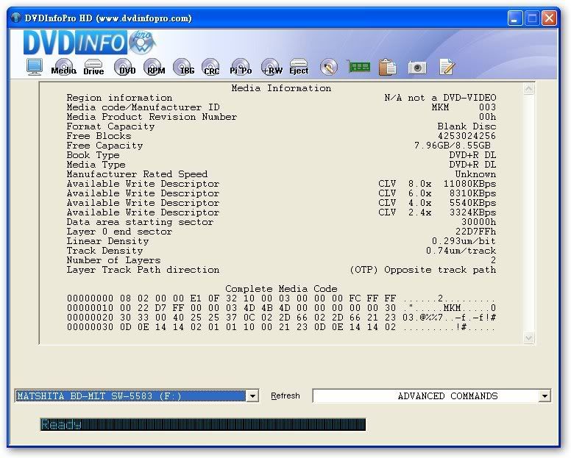This screenshot has height=458, width=571.
Task: Select the '0.74um/track' value
Action: (461, 251)
